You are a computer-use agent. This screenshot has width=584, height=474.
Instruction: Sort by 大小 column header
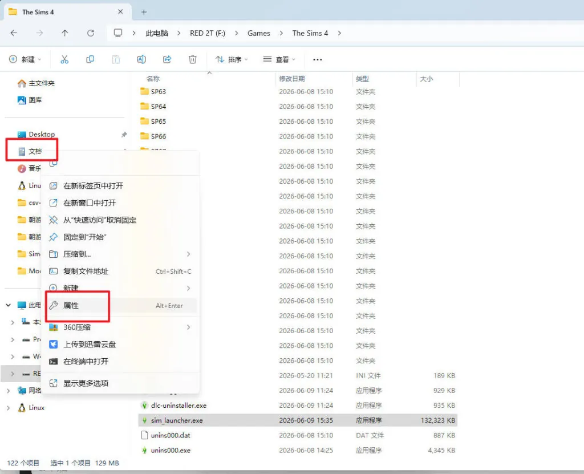pos(426,79)
